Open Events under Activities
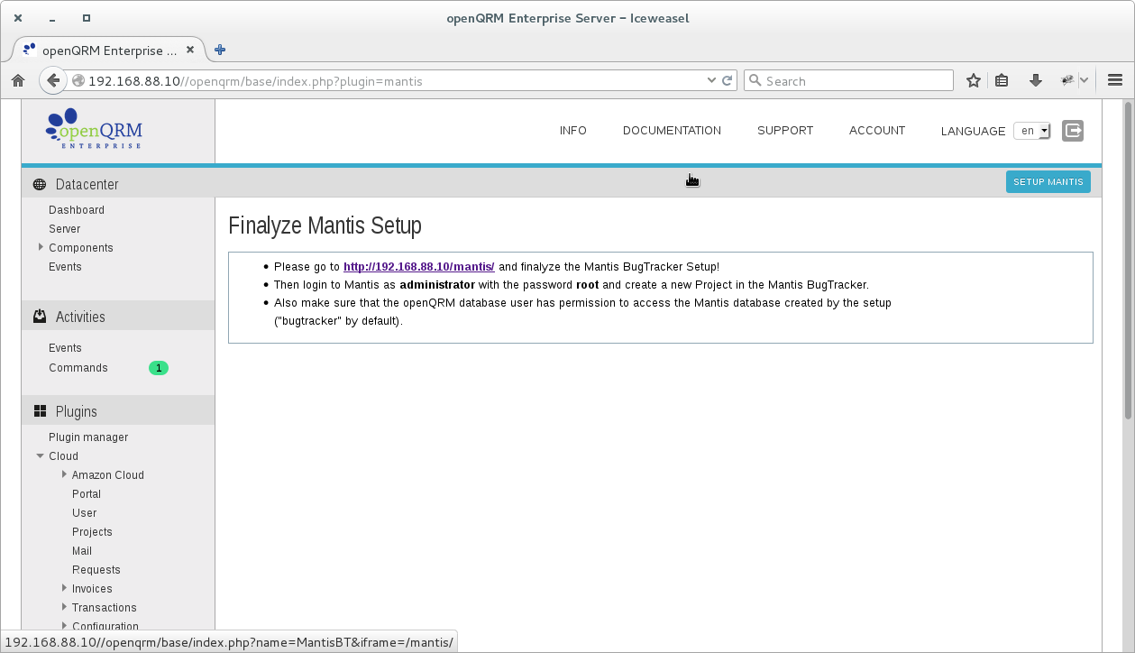 (x=65, y=347)
